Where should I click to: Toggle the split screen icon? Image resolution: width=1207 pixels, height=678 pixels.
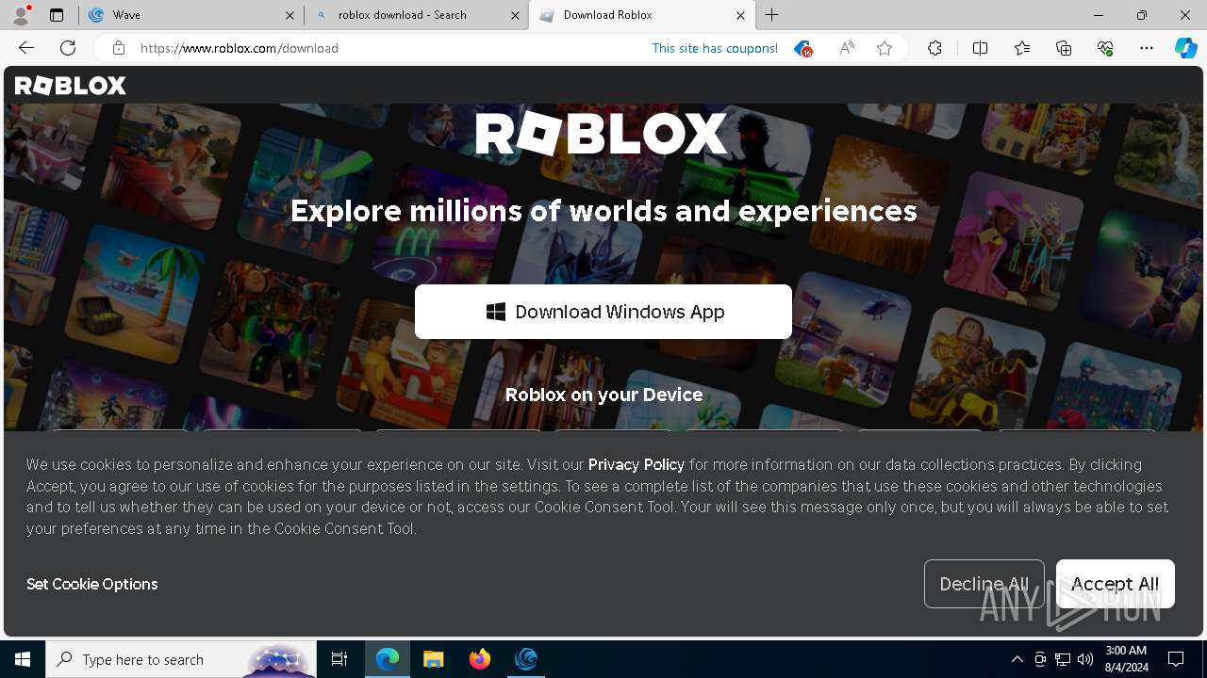[980, 48]
